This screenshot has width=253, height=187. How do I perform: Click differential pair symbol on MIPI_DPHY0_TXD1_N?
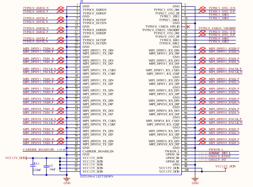60,109
